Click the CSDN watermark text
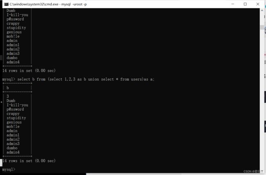The width and height of the screenshot is (266, 175). tap(252, 171)
